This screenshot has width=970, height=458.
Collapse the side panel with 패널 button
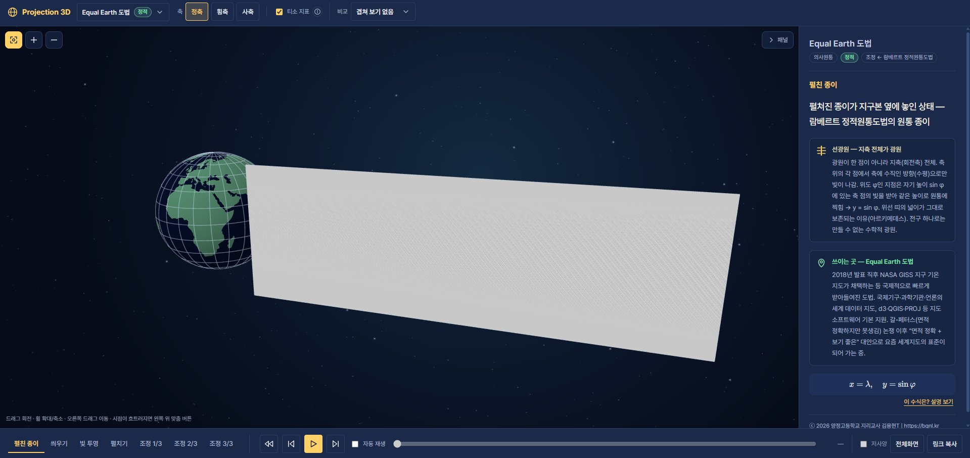[x=777, y=40]
